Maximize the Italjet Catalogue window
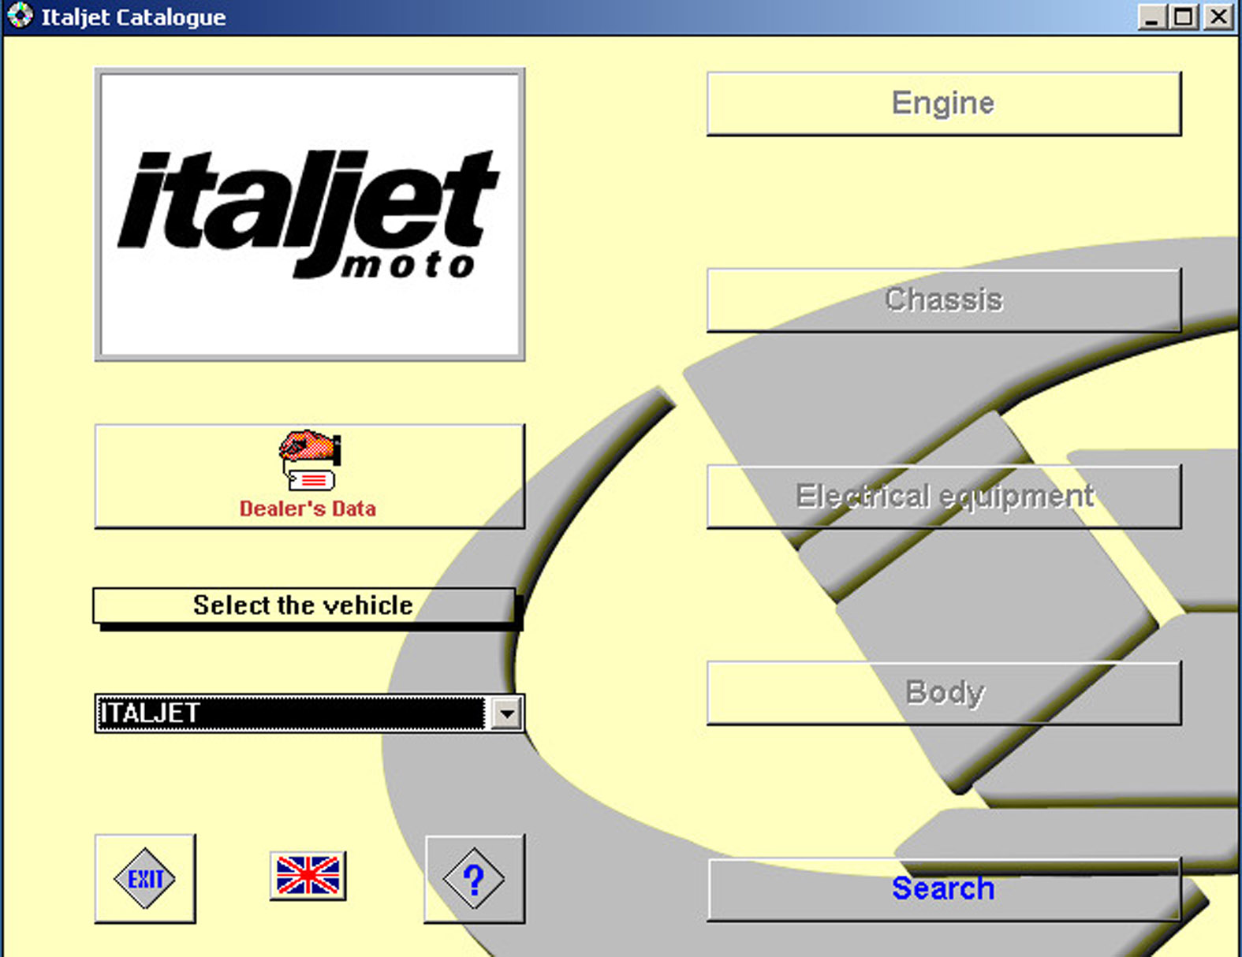The height and width of the screenshot is (957, 1242). [1184, 17]
